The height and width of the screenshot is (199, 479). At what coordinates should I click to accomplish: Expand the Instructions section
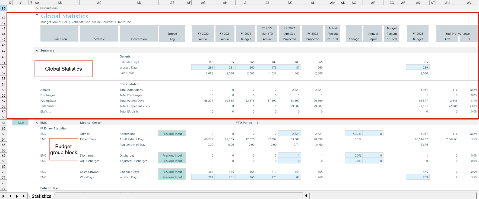click(37, 8)
